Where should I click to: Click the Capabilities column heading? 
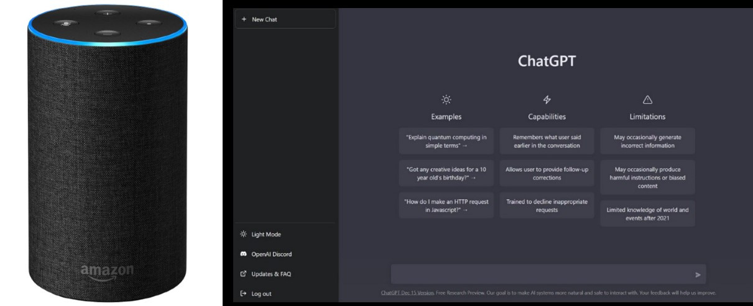coord(547,117)
